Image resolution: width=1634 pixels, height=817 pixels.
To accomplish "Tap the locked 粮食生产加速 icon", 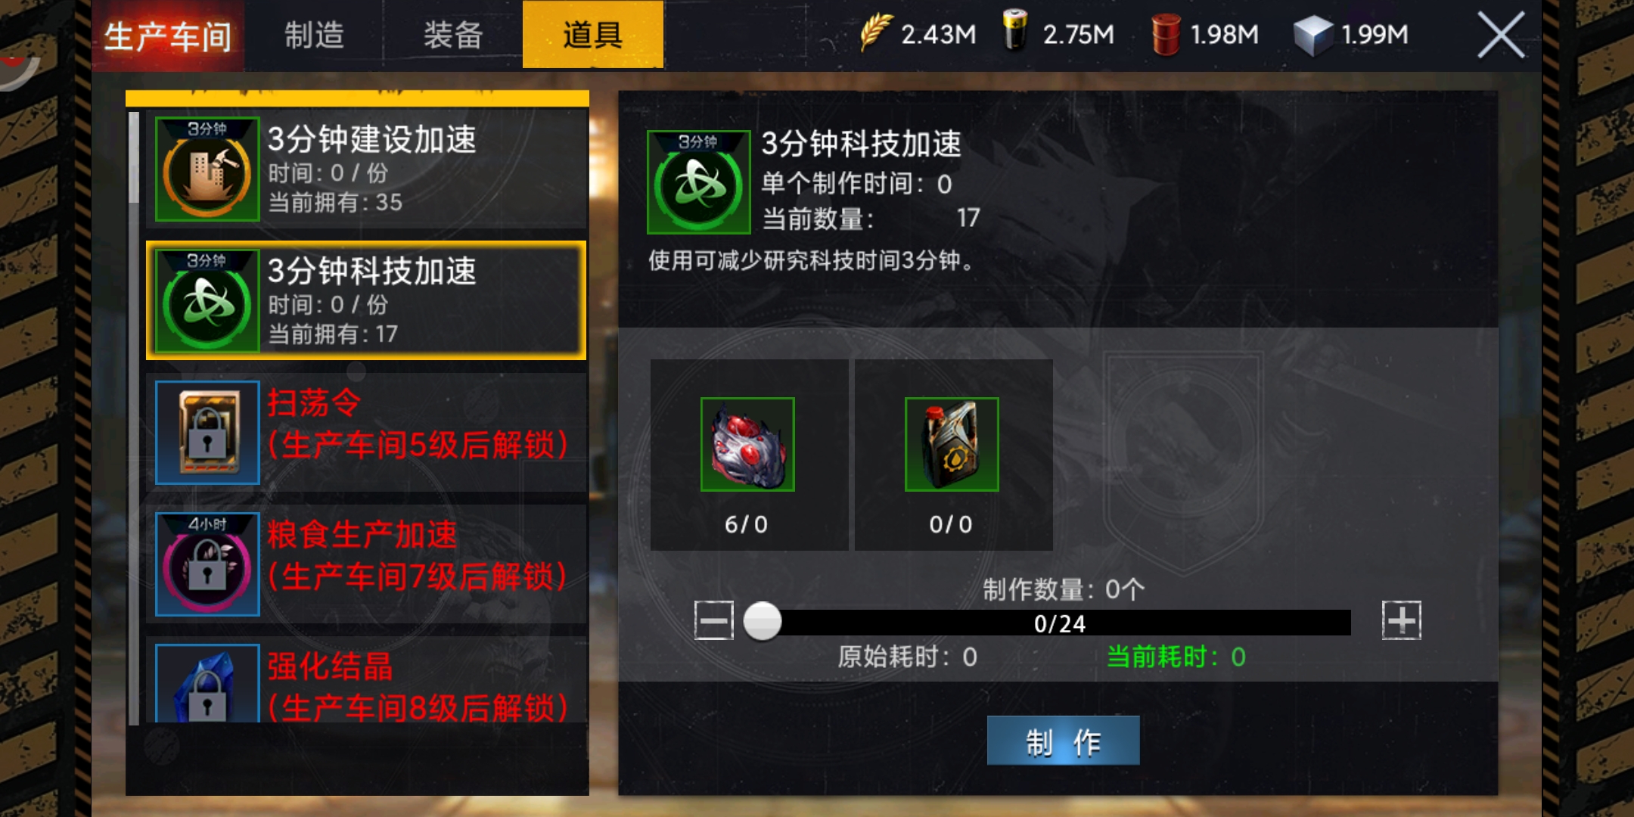I will 207,564.
